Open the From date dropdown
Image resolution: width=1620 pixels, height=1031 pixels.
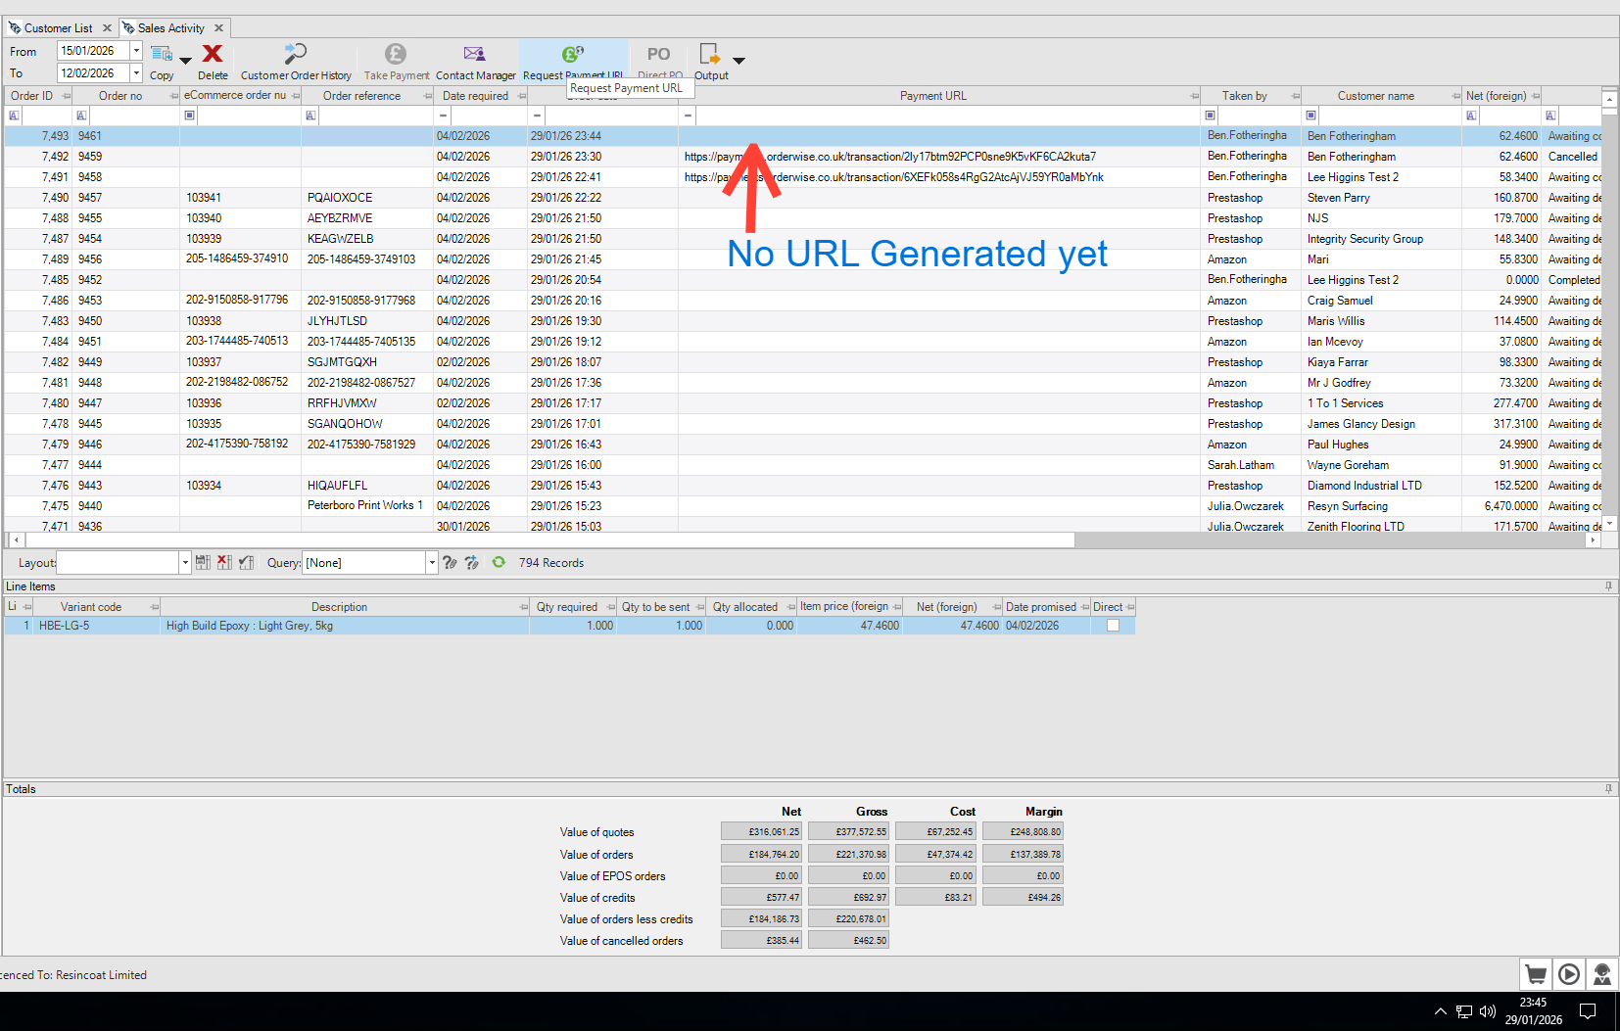pyautogui.click(x=136, y=51)
